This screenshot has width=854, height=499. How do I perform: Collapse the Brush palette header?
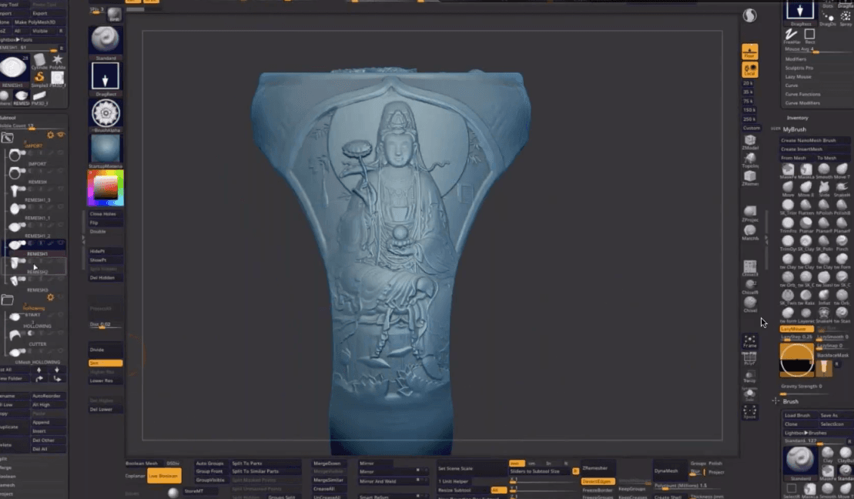[x=791, y=401]
